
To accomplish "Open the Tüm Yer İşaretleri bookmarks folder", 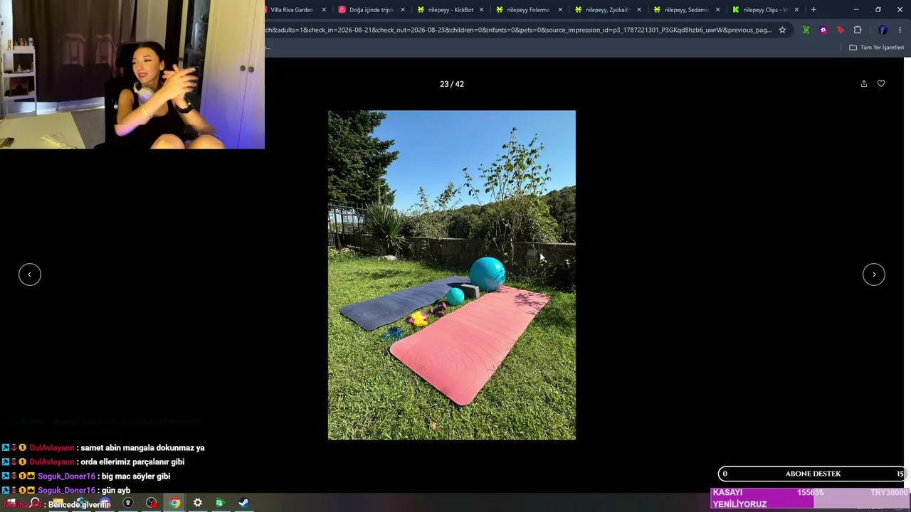I will click(876, 48).
